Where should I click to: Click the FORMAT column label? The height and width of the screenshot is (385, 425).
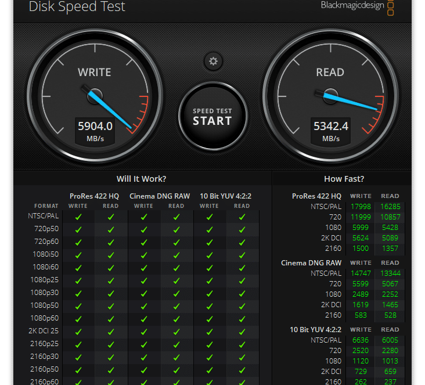46,206
